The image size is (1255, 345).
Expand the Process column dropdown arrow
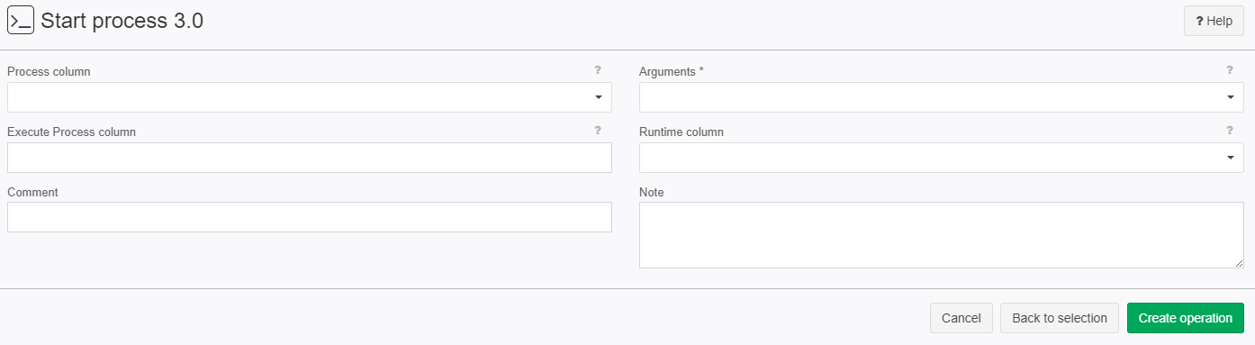[x=598, y=97]
